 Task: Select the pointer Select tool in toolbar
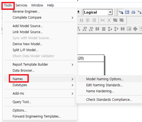[x=121, y=12]
